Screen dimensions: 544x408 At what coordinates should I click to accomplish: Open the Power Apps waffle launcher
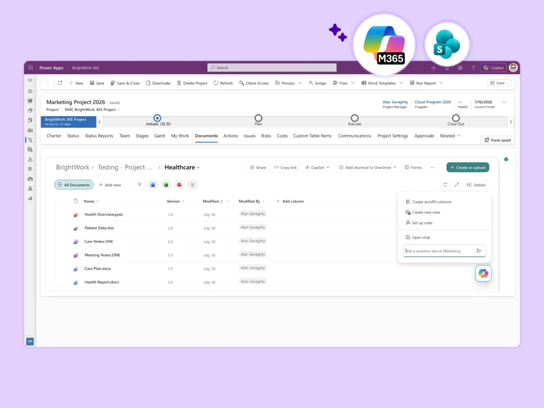[30, 67]
